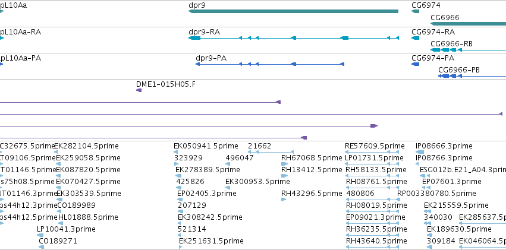
Task: Select the EK215559.5prime label
Action: click(456, 205)
